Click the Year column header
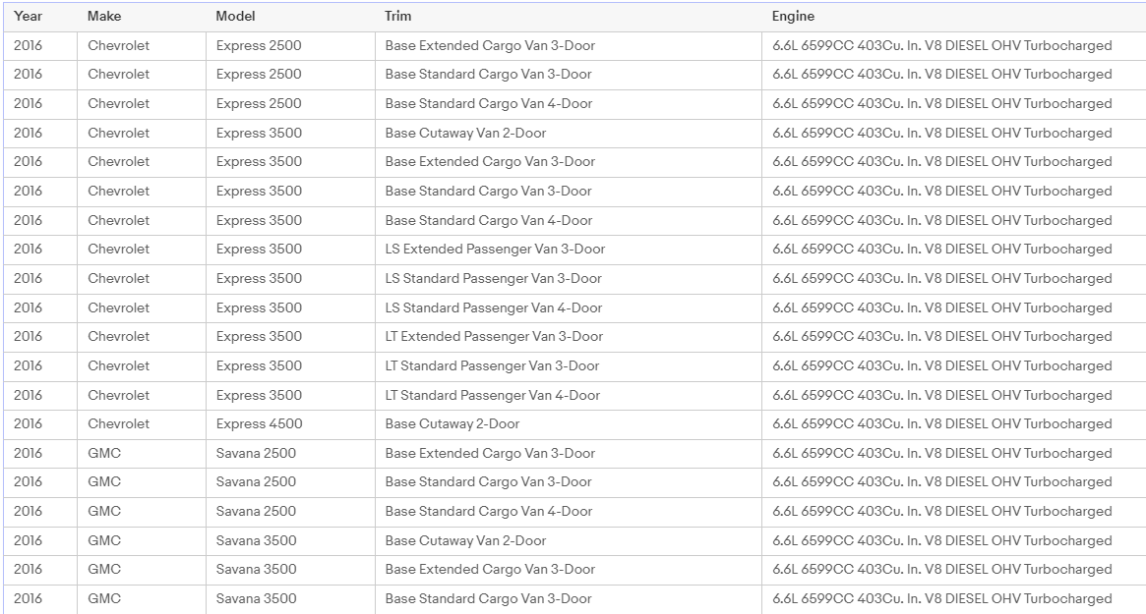 click(29, 17)
